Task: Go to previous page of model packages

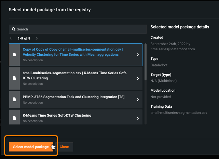Action: coord(11,38)
